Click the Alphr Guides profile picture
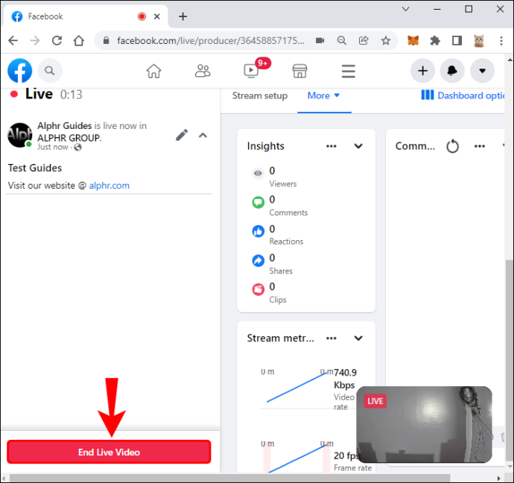Screen dimensions: 514x483 click(19, 135)
